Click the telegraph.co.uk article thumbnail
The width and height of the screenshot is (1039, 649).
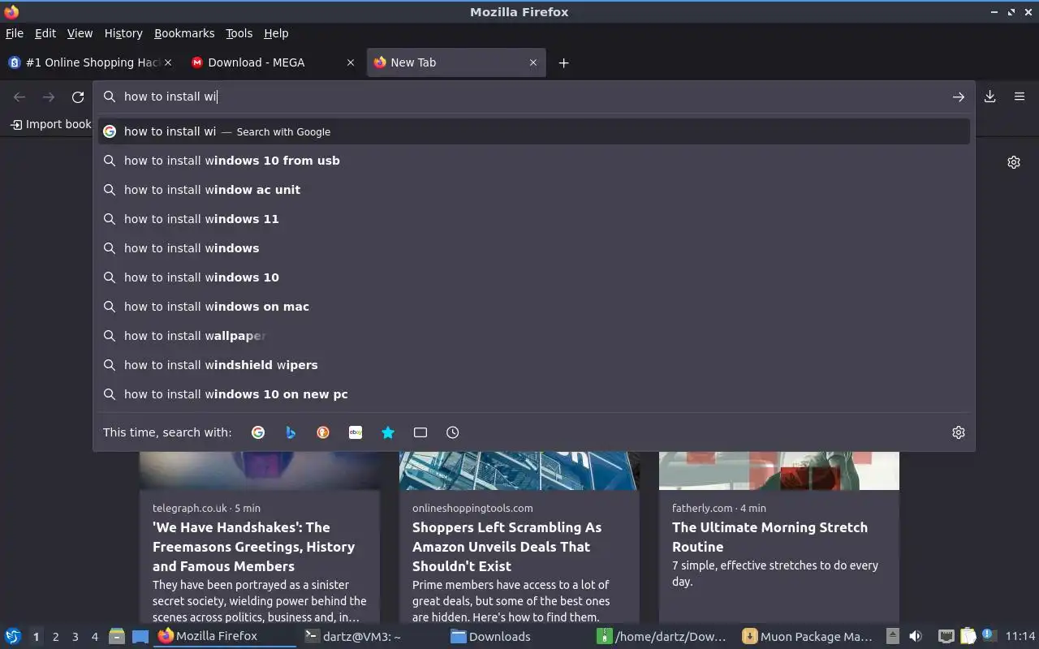pyautogui.click(x=260, y=471)
